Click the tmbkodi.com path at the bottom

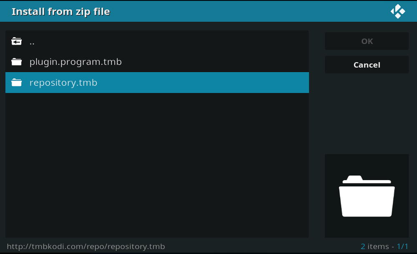click(86, 246)
